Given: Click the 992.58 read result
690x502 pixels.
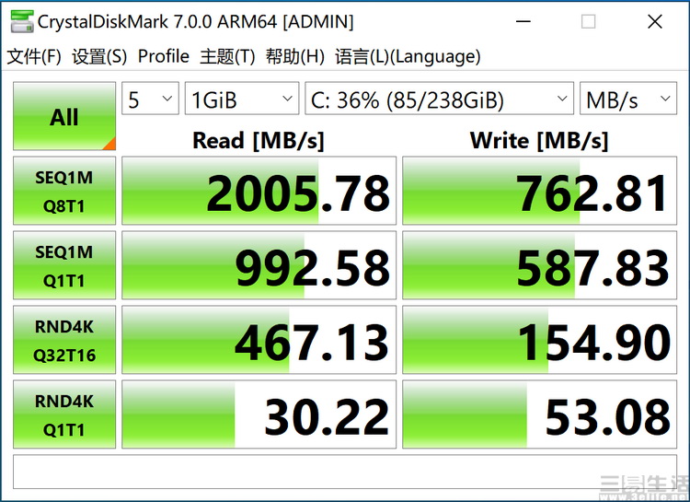Looking at the screenshot, I should click(x=259, y=265).
